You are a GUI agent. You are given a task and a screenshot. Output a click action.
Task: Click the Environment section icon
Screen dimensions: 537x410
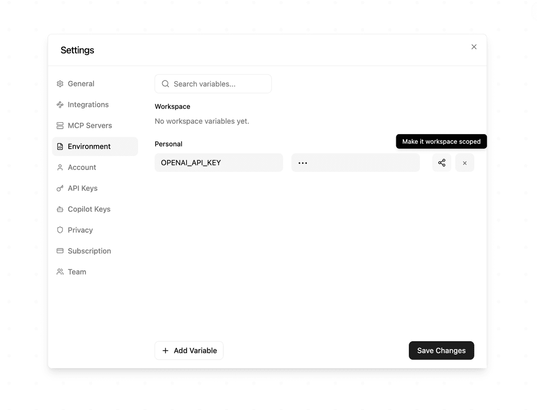[60, 146]
